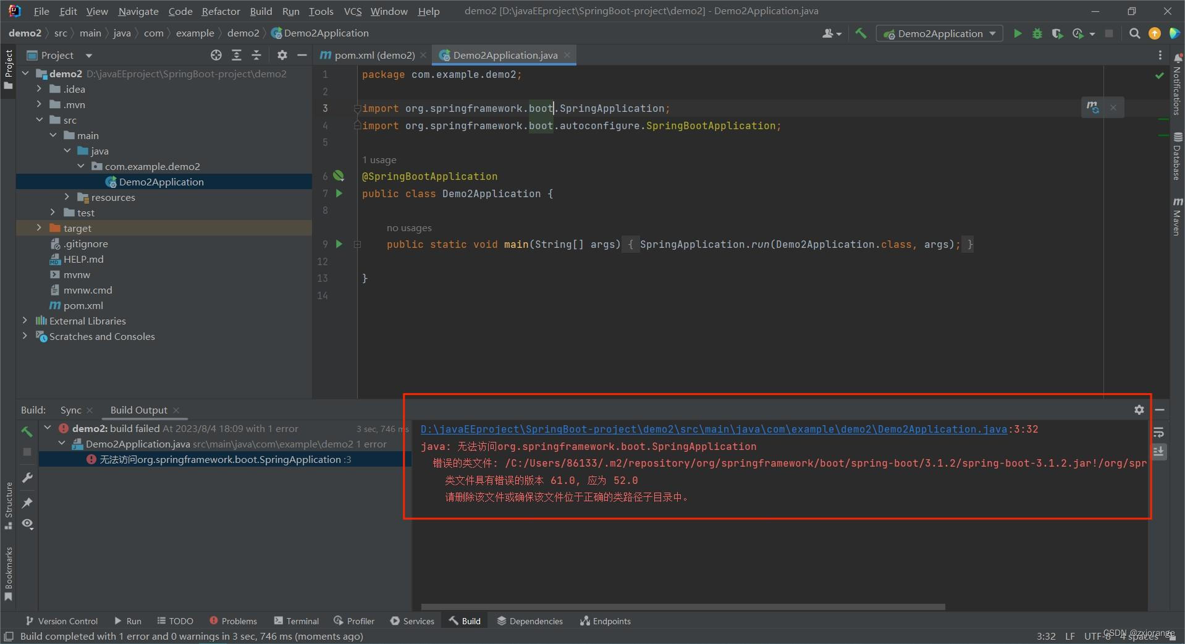This screenshot has height=644, width=1185.
Task: Open editor tabs more options menu
Action: 1160,55
